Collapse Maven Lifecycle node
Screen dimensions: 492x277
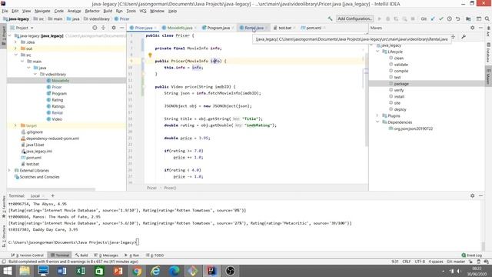pos(377,52)
